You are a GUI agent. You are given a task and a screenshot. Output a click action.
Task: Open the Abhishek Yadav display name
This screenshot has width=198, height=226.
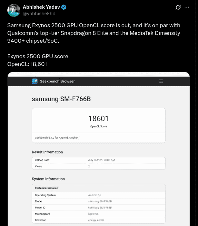41,7
